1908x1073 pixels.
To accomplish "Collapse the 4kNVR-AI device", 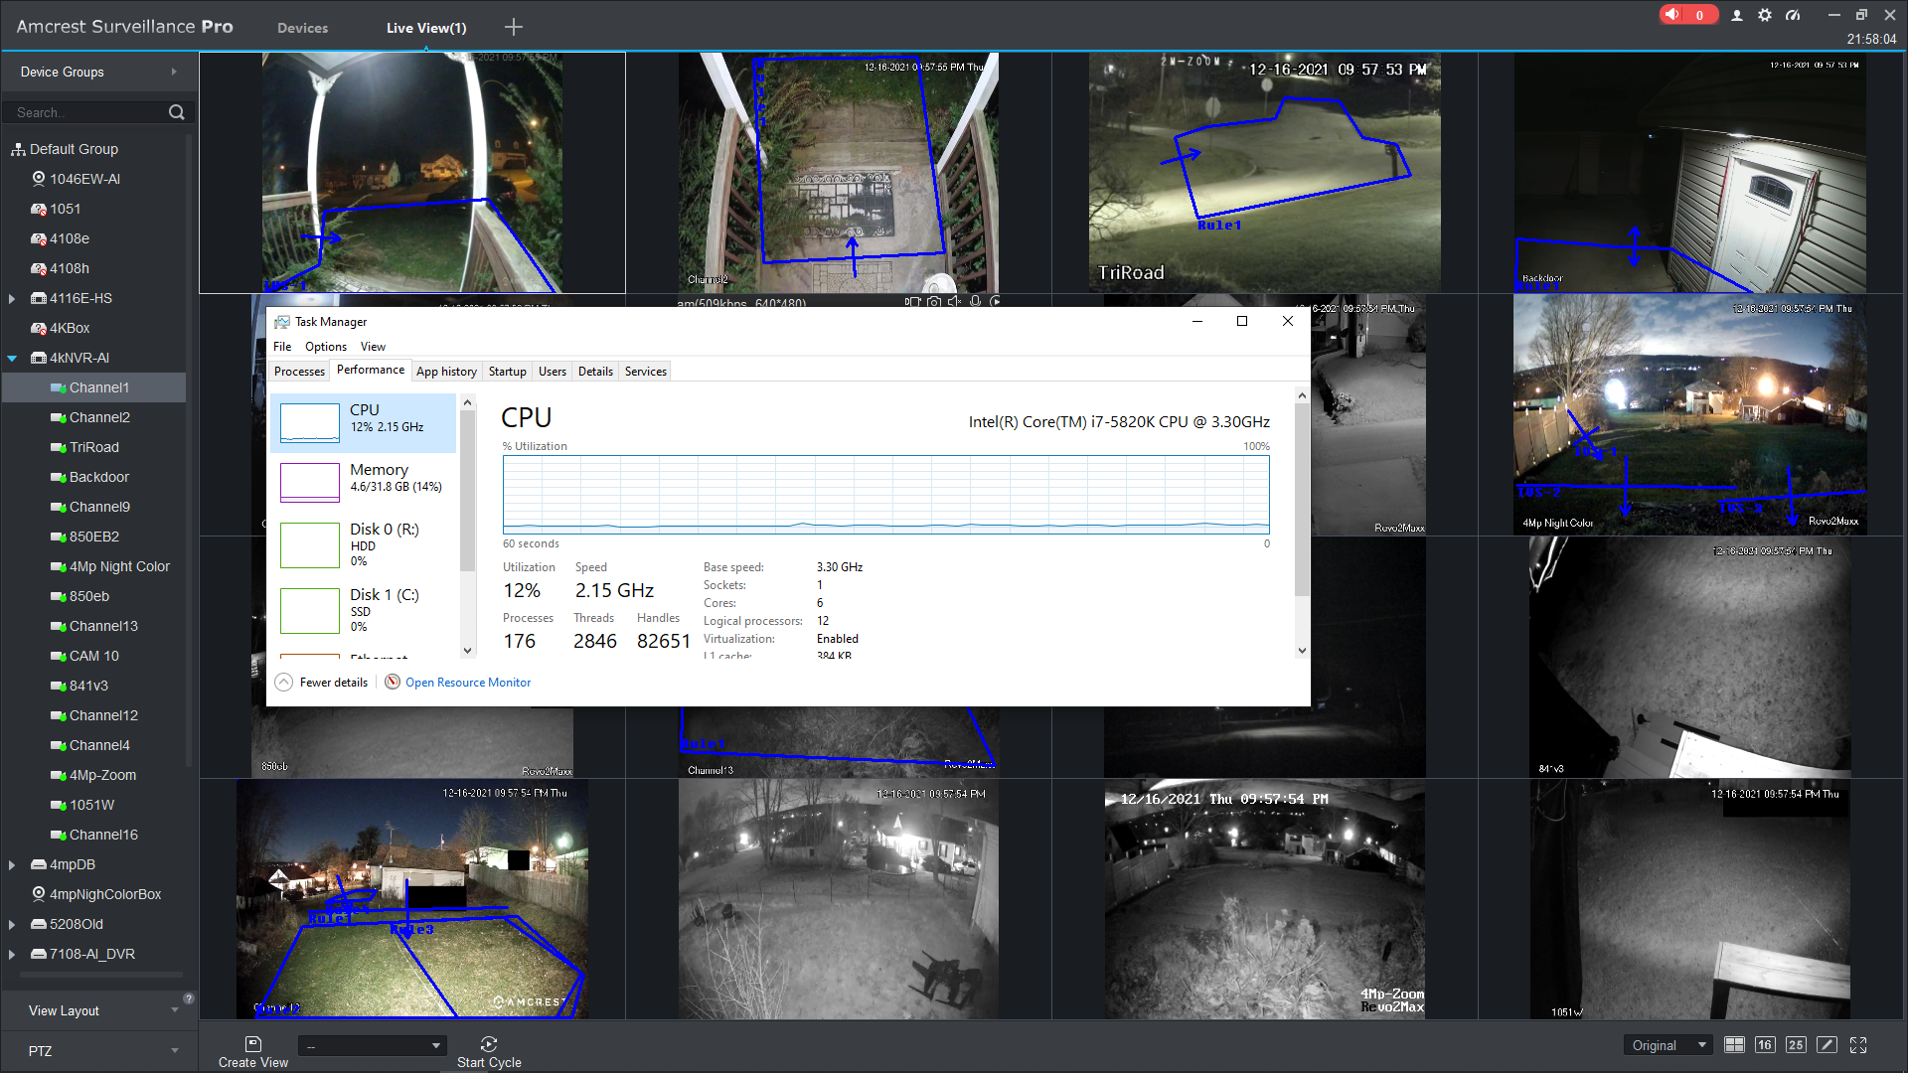I will [12, 358].
